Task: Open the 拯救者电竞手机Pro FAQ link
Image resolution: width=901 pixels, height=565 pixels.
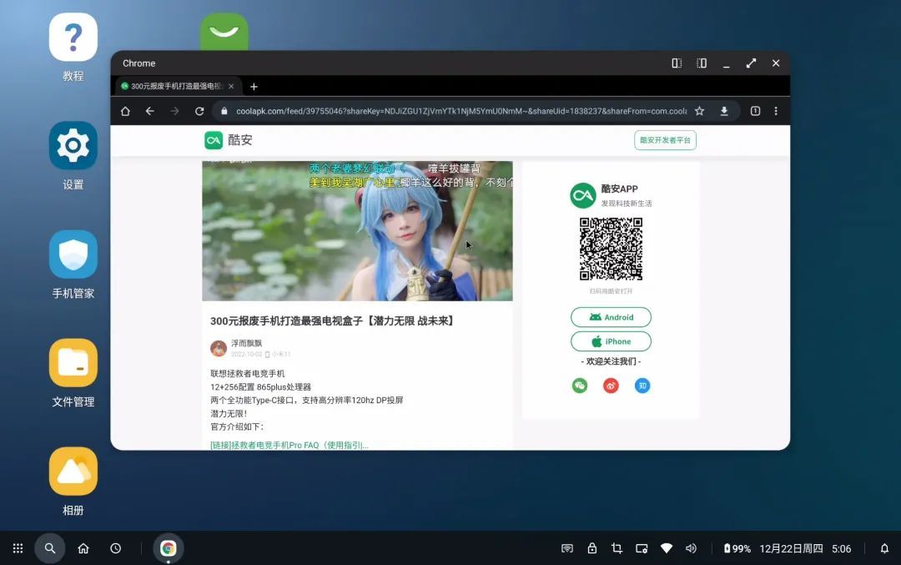Action: (x=289, y=445)
